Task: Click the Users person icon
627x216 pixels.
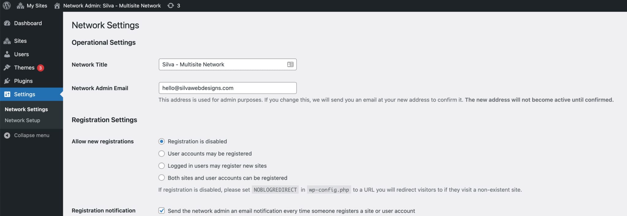Action: point(7,54)
